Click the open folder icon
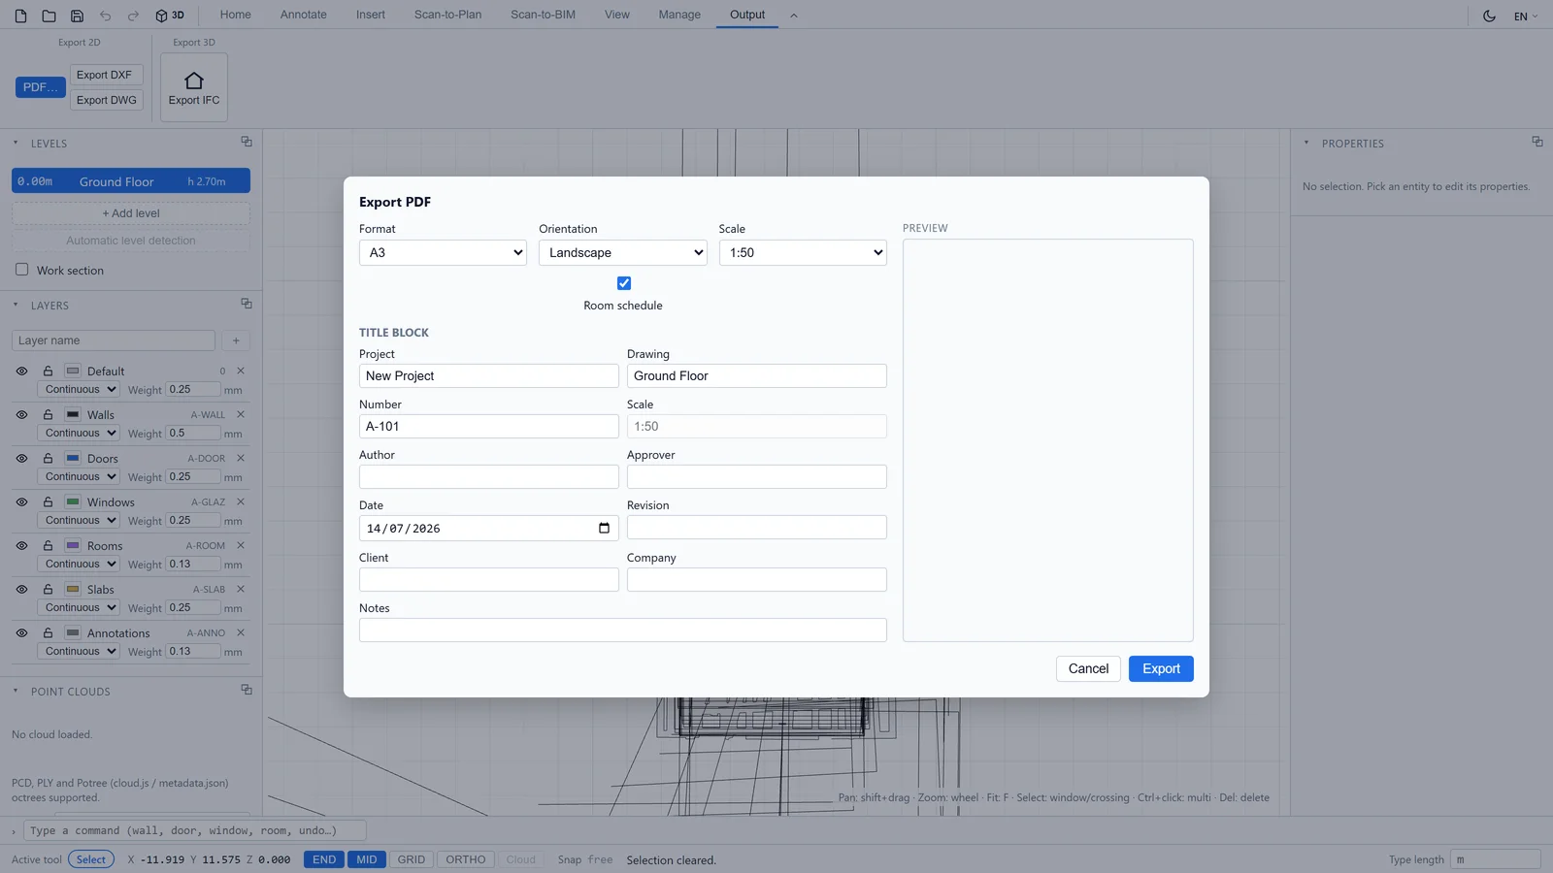Screen dimensions: 1553x873 click(x=49, y=16)
